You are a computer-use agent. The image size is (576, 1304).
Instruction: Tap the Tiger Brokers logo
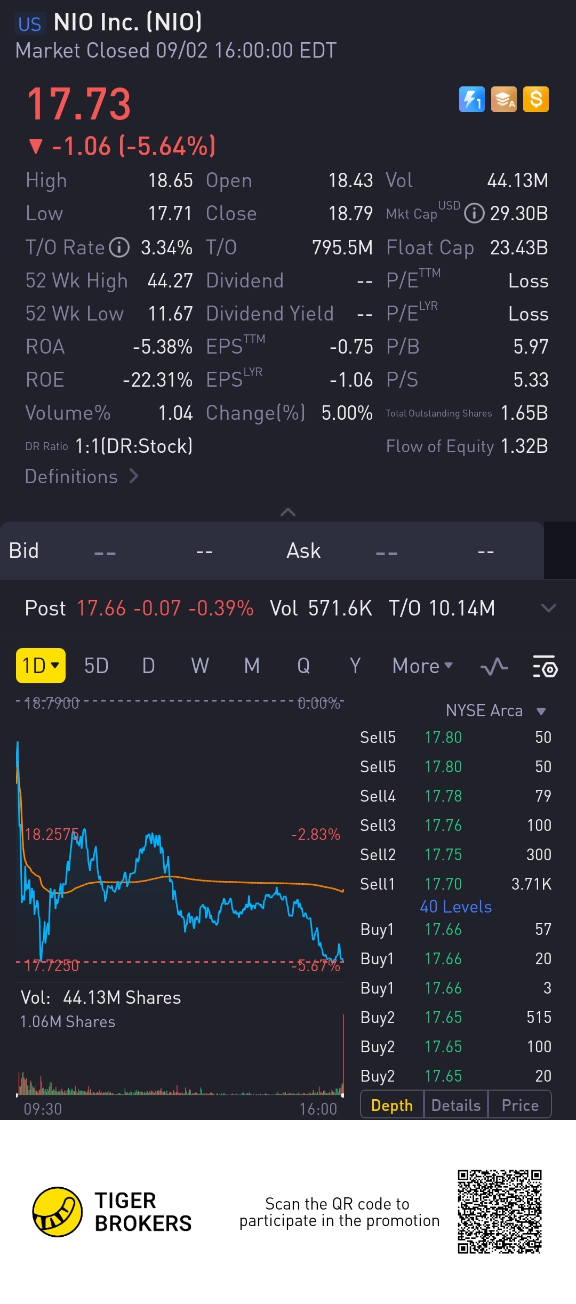click(58, 1212)
